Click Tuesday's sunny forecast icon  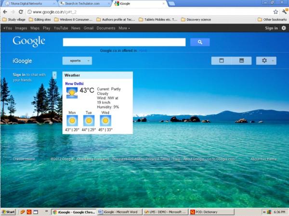pos(89,120)
